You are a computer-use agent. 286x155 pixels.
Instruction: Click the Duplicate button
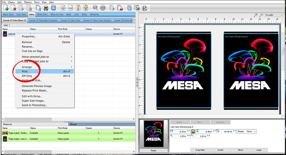pos(220,122)
